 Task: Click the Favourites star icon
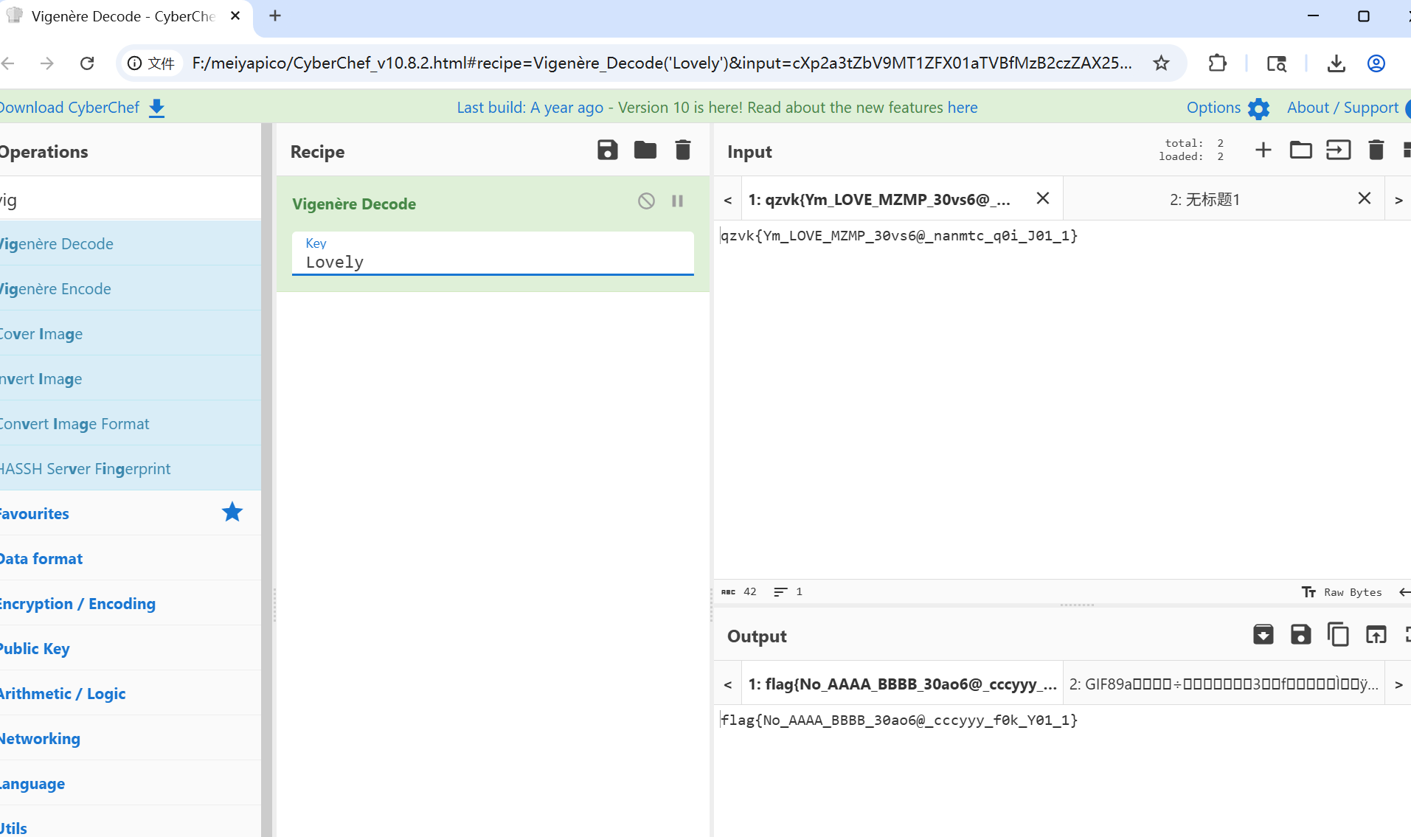[232, 512]
